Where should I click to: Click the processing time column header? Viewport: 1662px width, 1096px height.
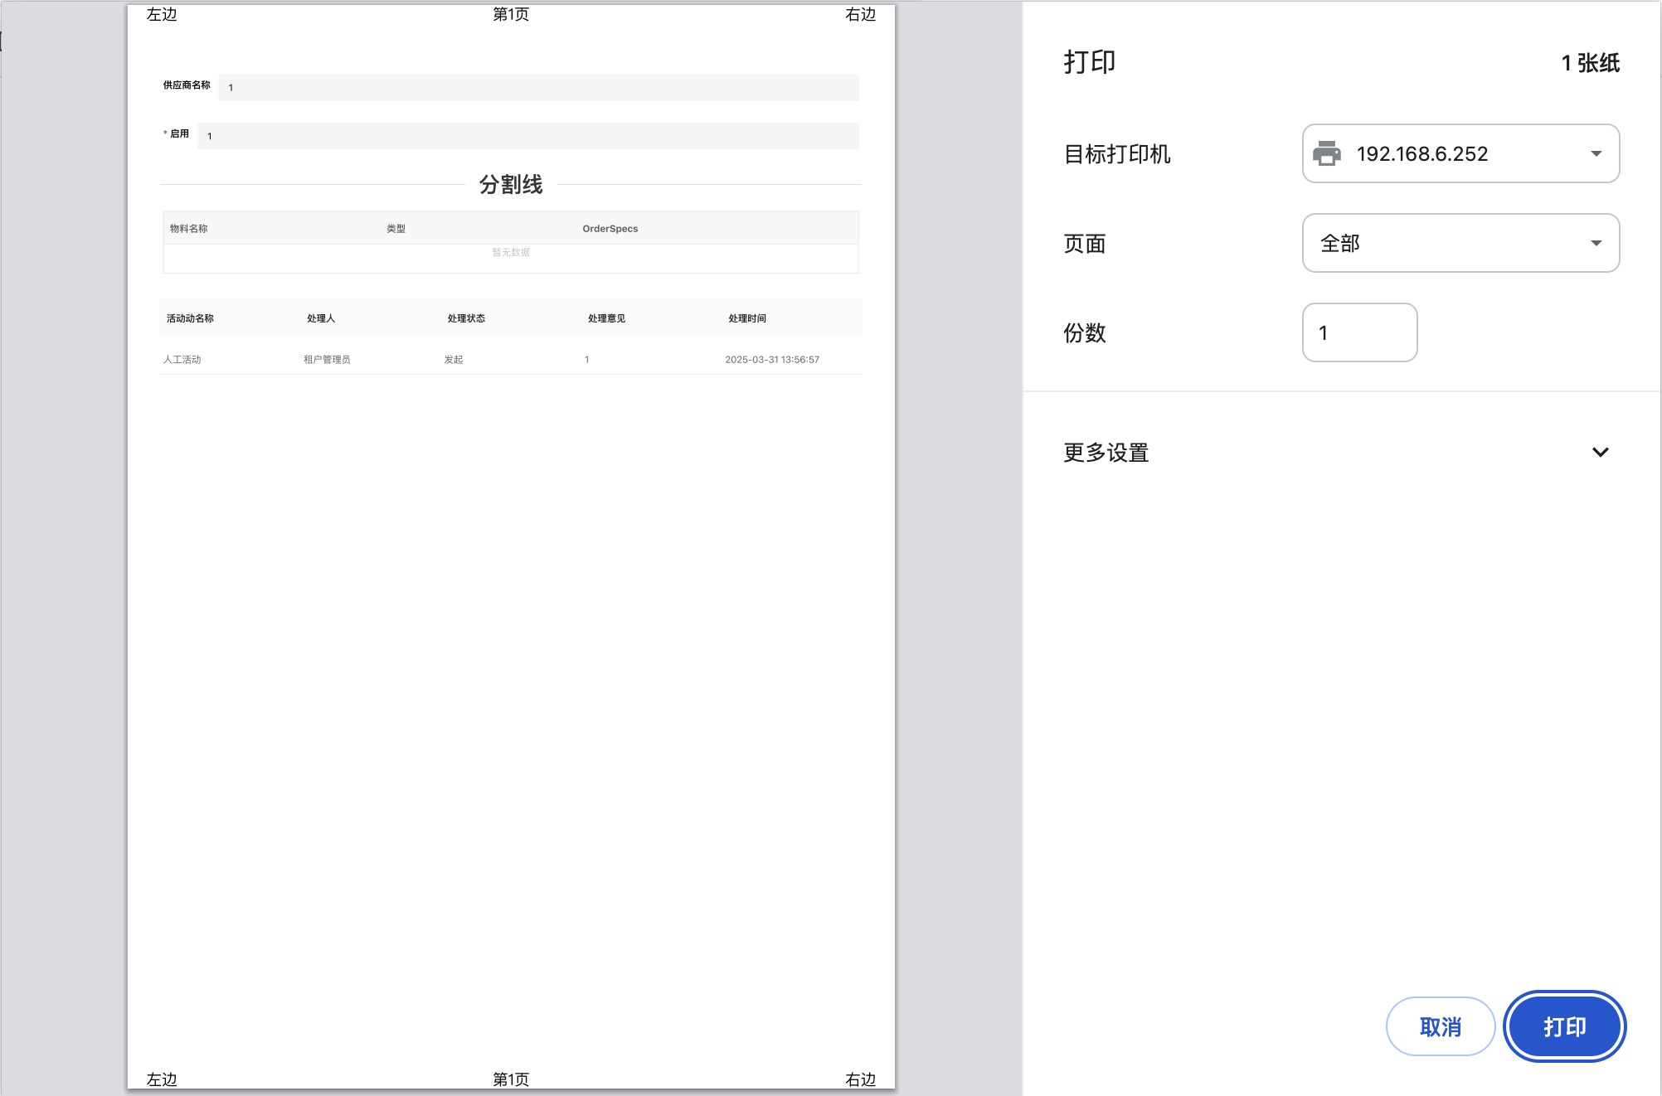[746, 318]
